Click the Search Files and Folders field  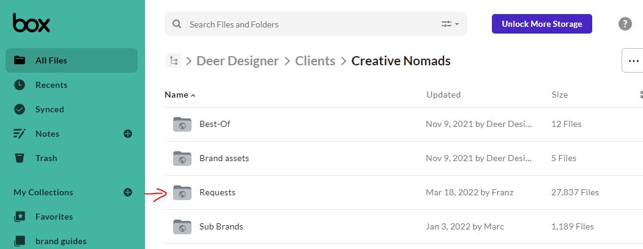(306, 24)
